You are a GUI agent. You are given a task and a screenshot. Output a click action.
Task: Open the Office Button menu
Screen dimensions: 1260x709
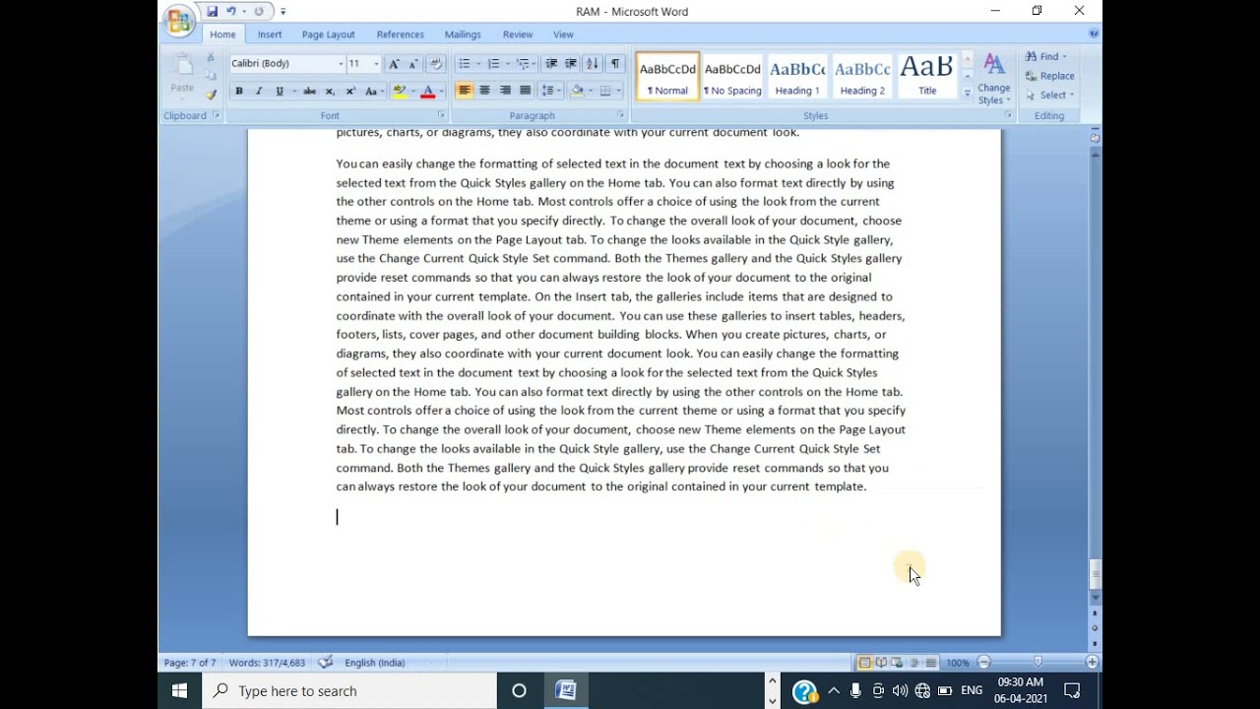(180, 21)
